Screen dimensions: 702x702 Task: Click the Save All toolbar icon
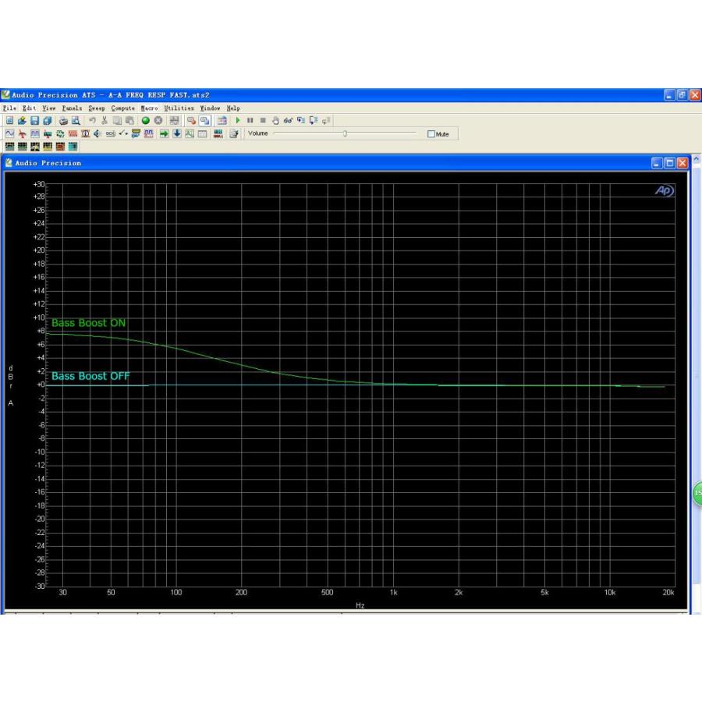point(47,120)
